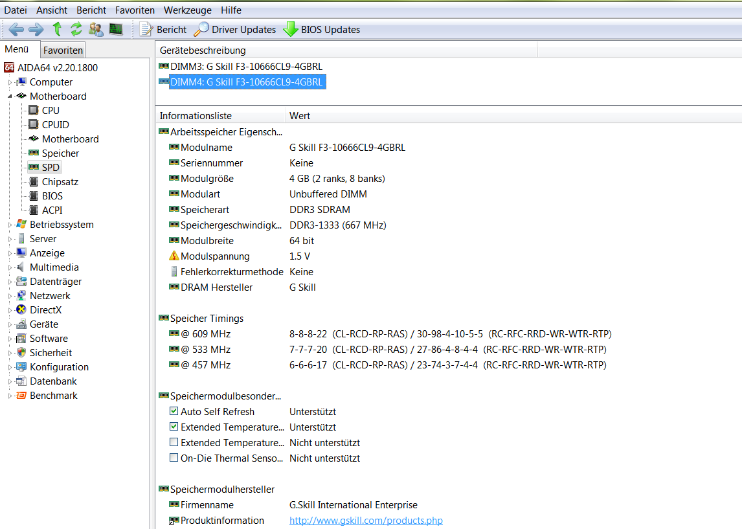Expand the Anzeige tree node

tap(10, 253)
